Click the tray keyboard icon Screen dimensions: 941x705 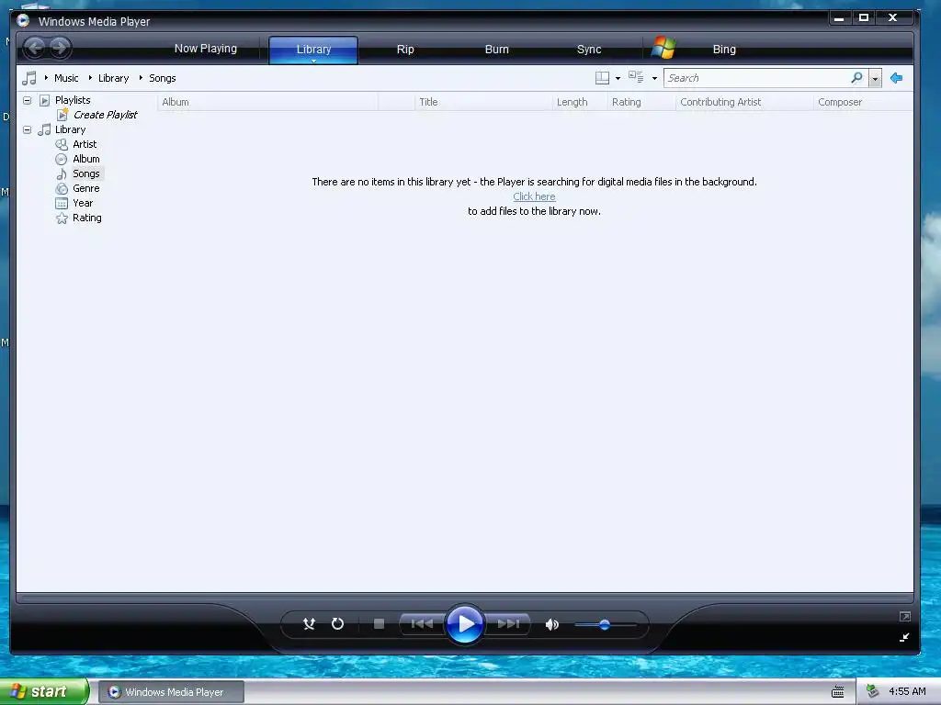[838, 692]
